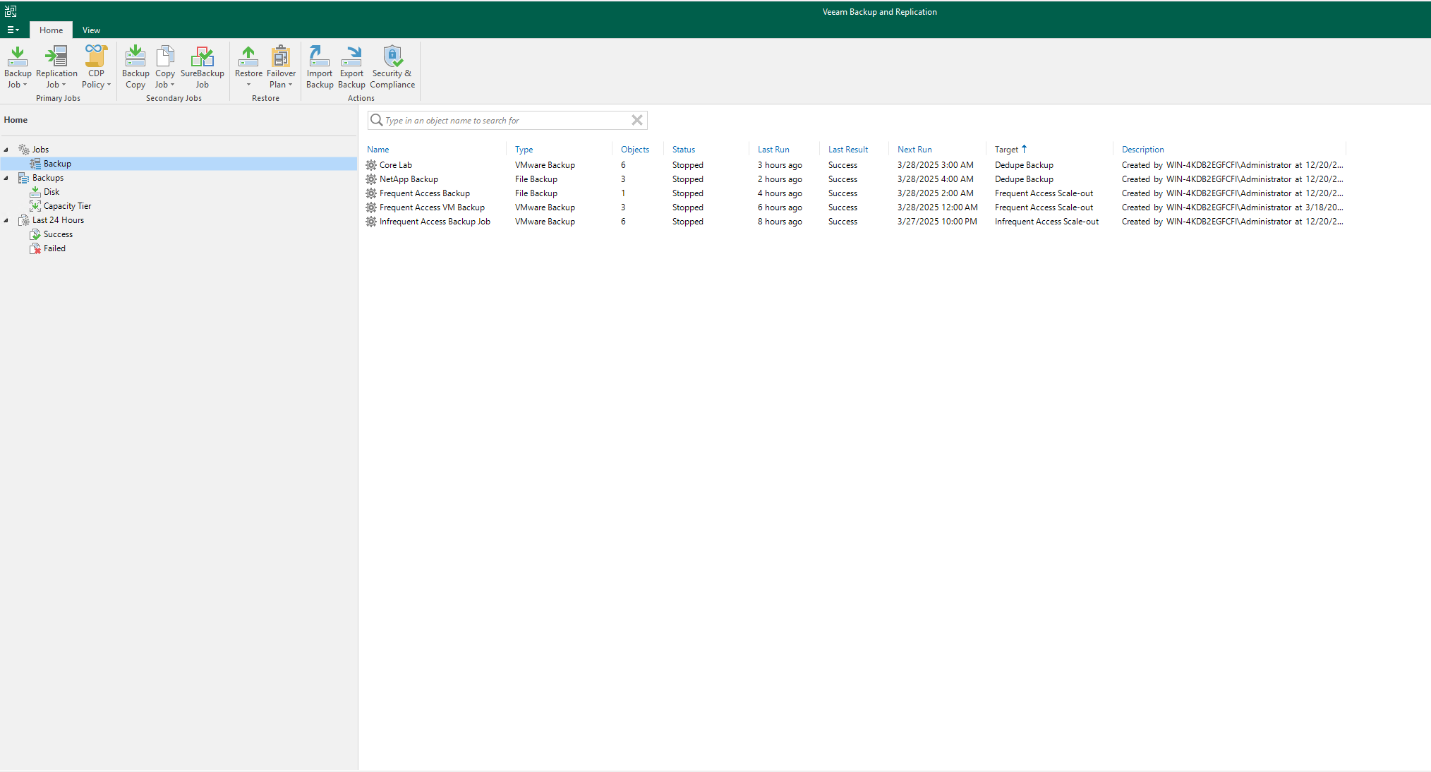Screen dimensions: 1431x772
Task: Clear the search box with X
Action: tap(637, 120)
